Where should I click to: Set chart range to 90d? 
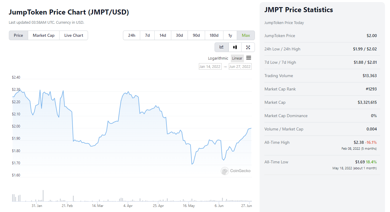click(196, 35)
